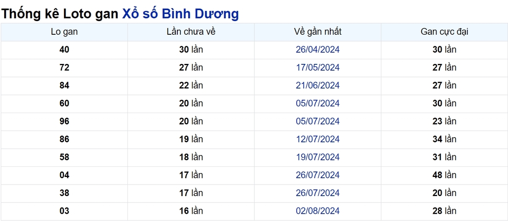
Task: Select loto number 86 in Lo gan column
Action: point(64,139)
